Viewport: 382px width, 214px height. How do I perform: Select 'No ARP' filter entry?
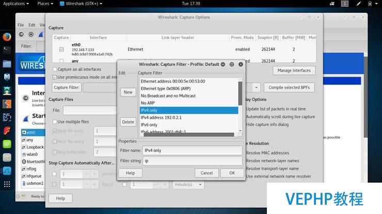(189, 103)
